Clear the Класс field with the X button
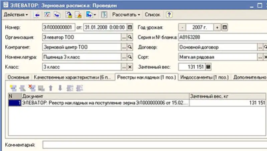The image size is (267, 151). coord(130,67)
